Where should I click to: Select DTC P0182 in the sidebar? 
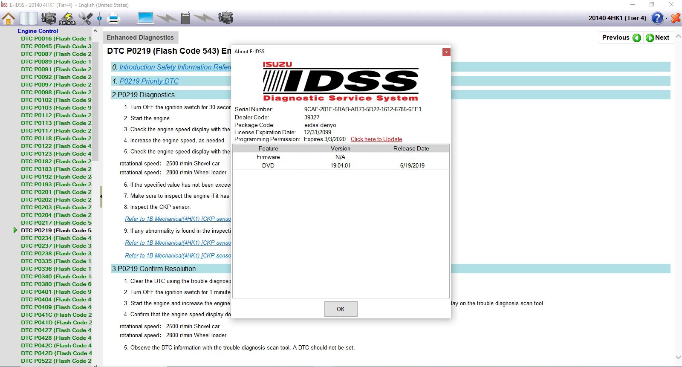point(56,161)
